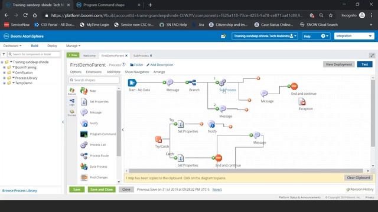The image size is (378, 212).
Task: Click the Save button
Action: click(x=77, y=190)
